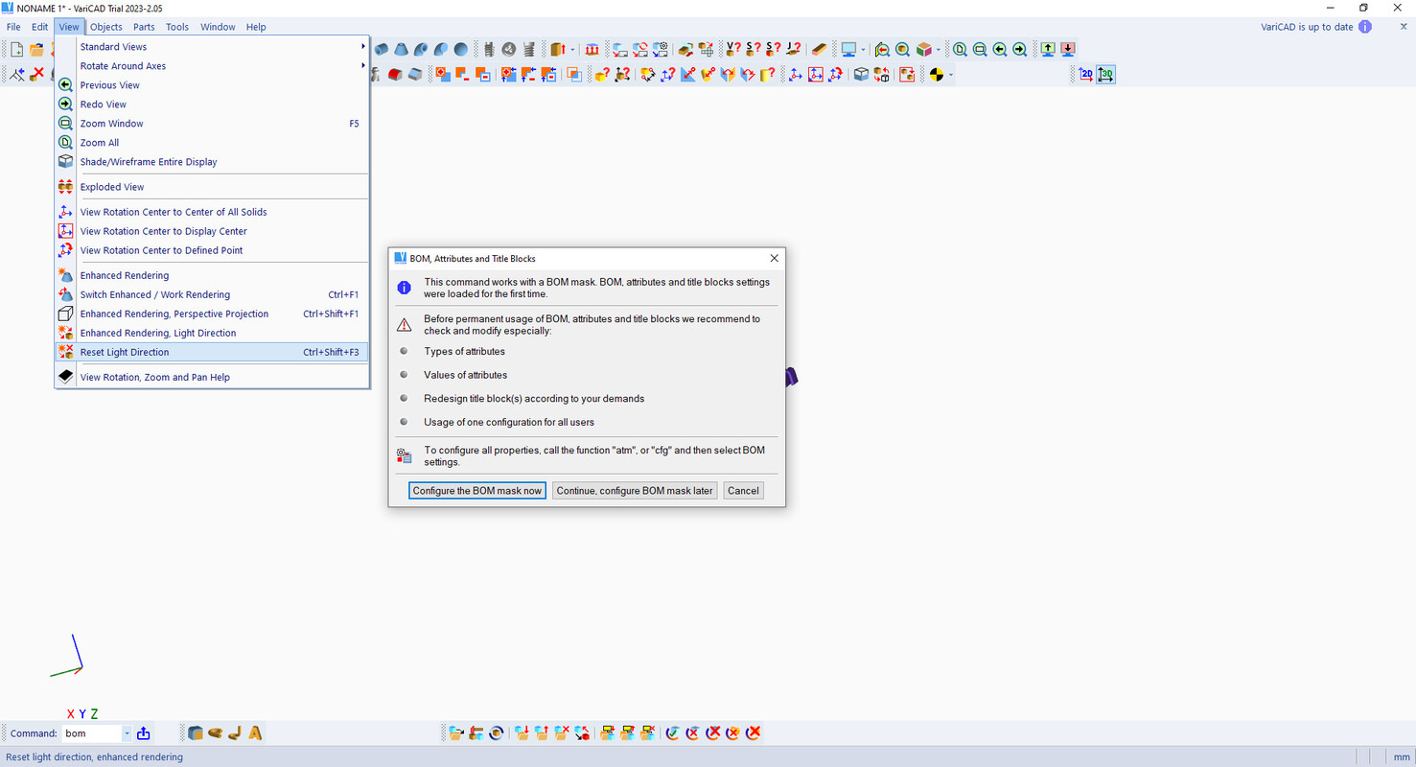Image resolution: width=1416 pixels, height=767 pixels.
Task: Click the blue info icon next to update status
Action: (1365, 27)
